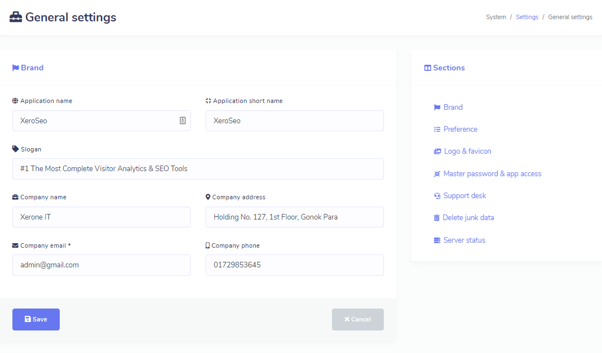Click the Support desk headset icon
Viewport: 602px width, 353px height.
(437, 196)
